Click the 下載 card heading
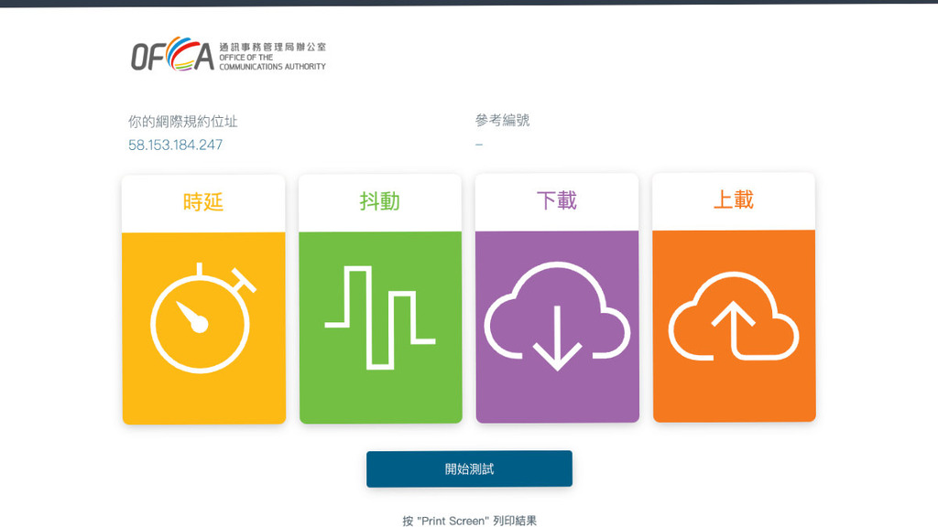The image size is (938, 527). coord(557,200)
